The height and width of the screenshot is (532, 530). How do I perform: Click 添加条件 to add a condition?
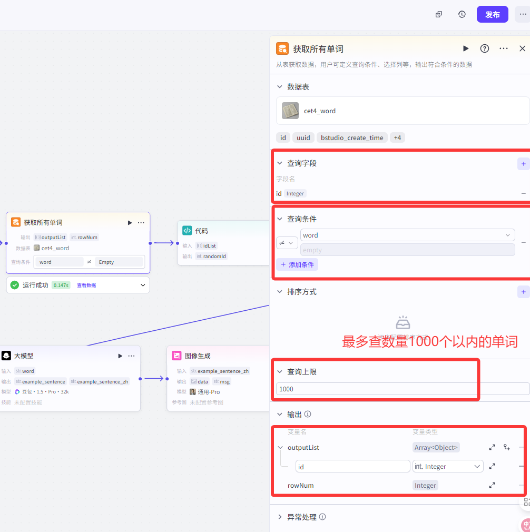click(299, 265)
